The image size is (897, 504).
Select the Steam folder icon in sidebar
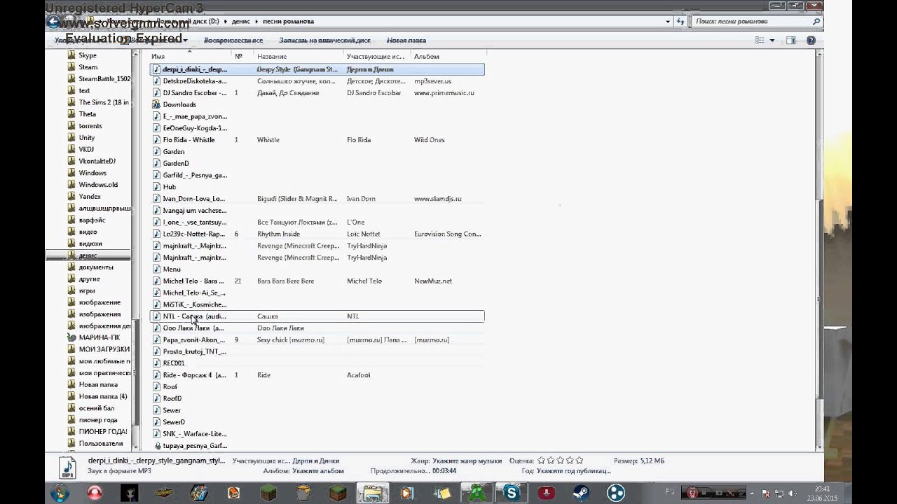pos(71,67)
